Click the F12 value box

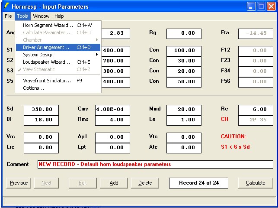(x=256, y=51)
